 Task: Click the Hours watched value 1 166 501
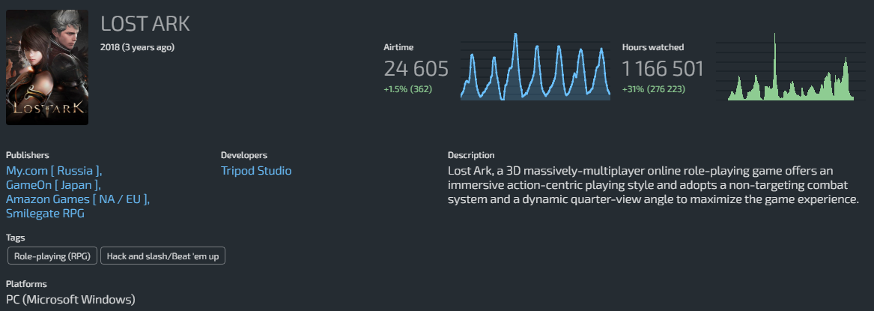pyautogui.click(x=663, y=70)
